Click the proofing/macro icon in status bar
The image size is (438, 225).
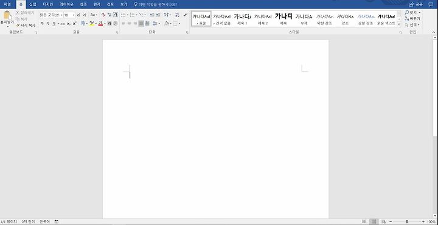point(57,221)
